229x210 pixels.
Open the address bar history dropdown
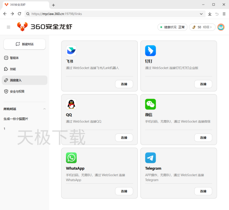pos(202,14)
